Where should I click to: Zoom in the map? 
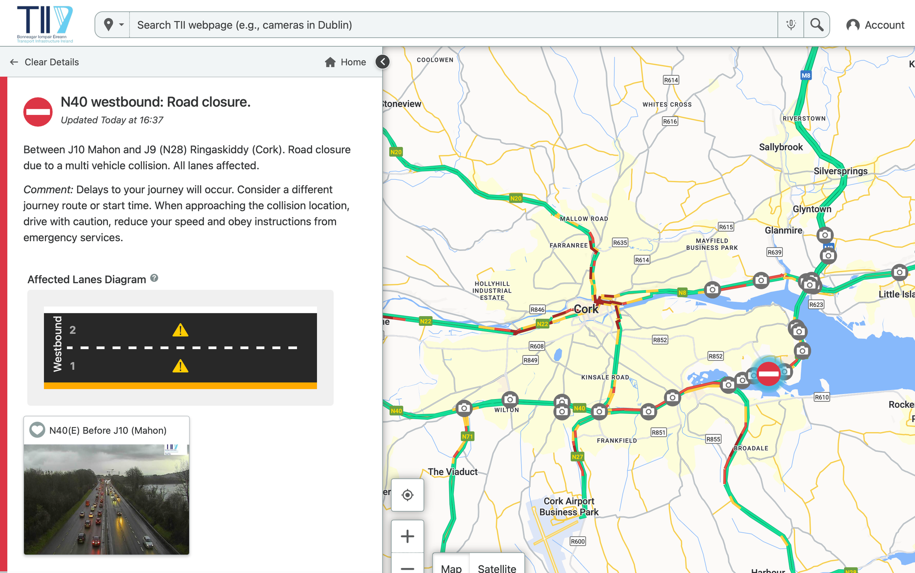[x=407, y=536]
